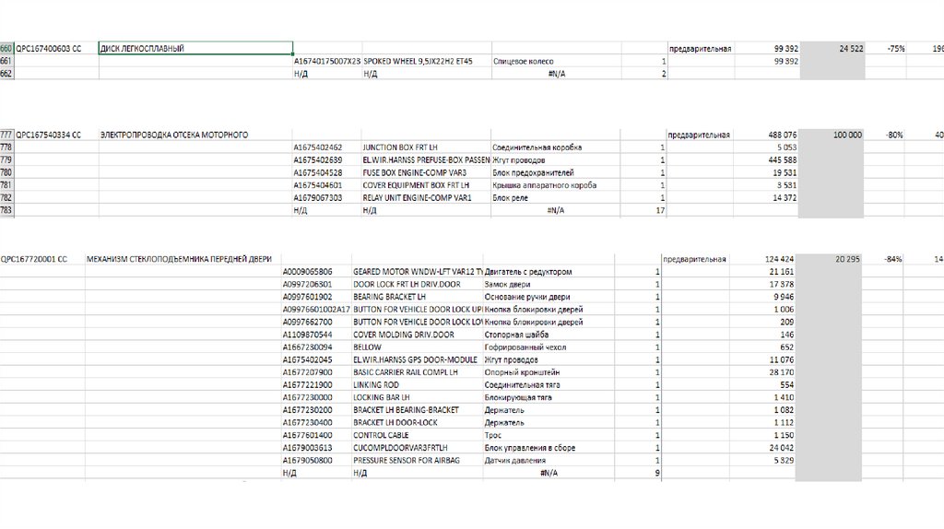Click the 100 000 shaded cell

point(831,135)
